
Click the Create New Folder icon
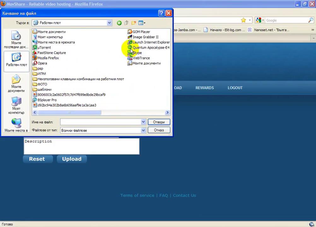tap(134, 23)
